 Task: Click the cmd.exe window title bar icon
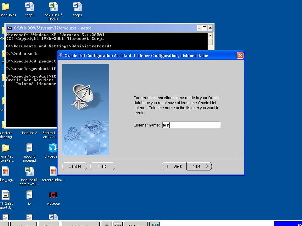[9, 28]
